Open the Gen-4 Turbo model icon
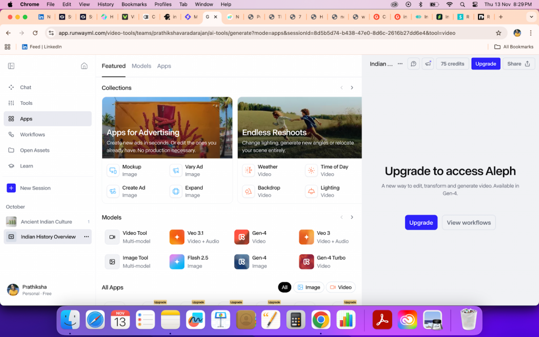Viewport: 539px width, 337px height. tap(306, 262)
